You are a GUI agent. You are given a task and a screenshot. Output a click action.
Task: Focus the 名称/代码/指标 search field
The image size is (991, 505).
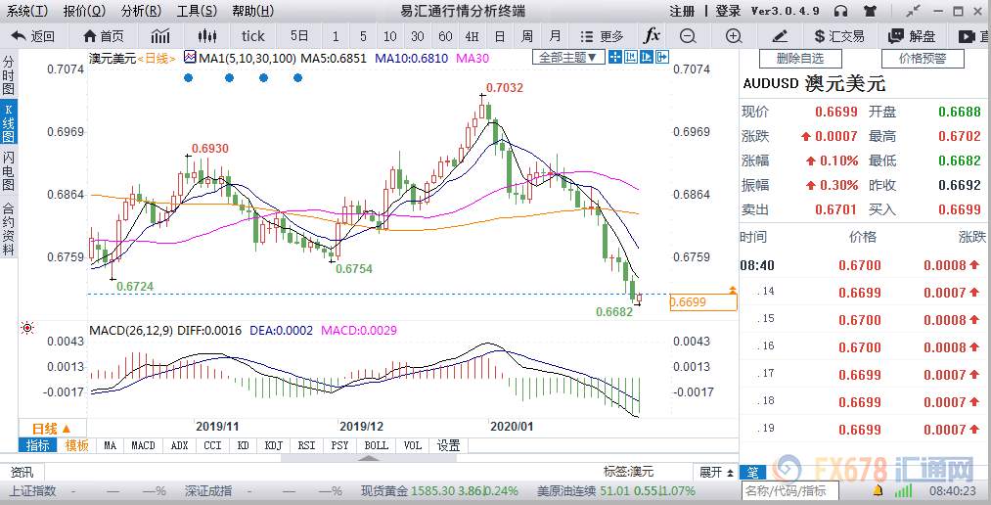(790, 490)
